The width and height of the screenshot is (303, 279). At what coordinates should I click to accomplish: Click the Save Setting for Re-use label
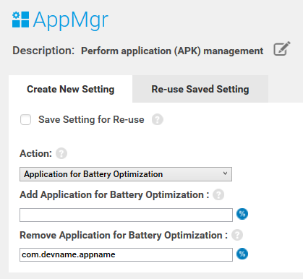[91, 119]
